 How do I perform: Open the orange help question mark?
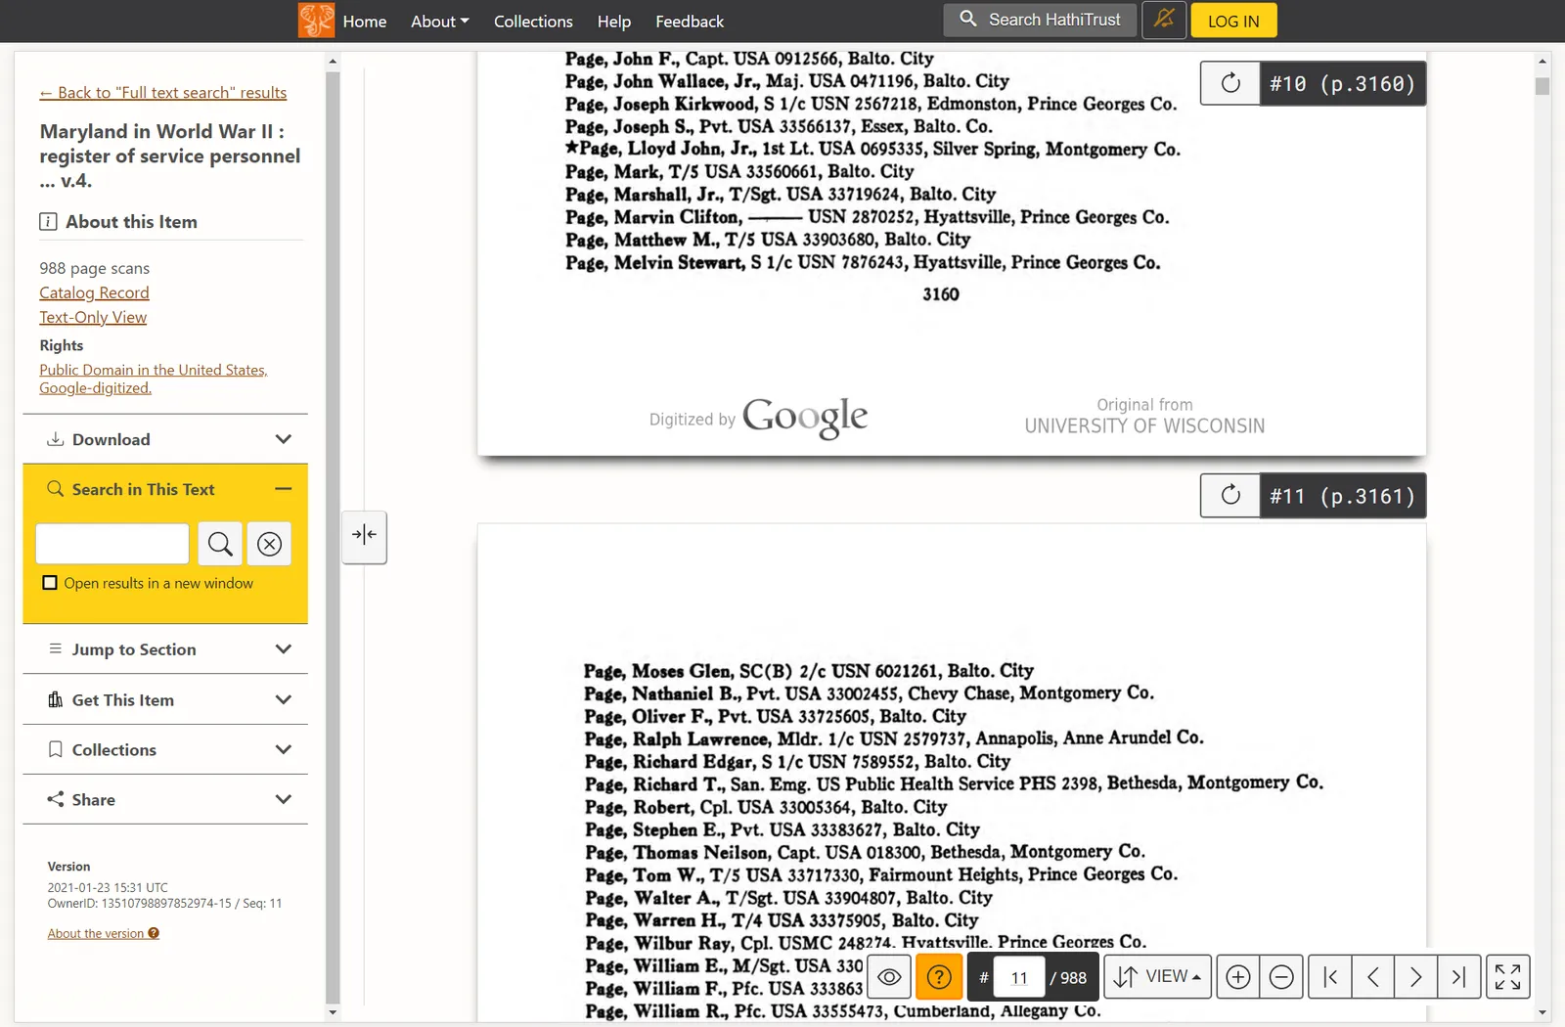[939, 977]
